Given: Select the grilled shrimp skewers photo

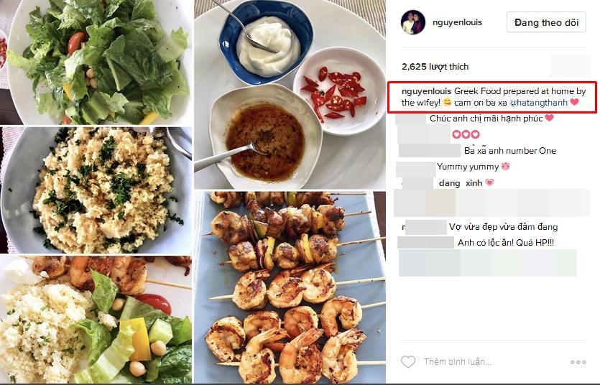Looking at the screenshot, I should click(290, 287).
